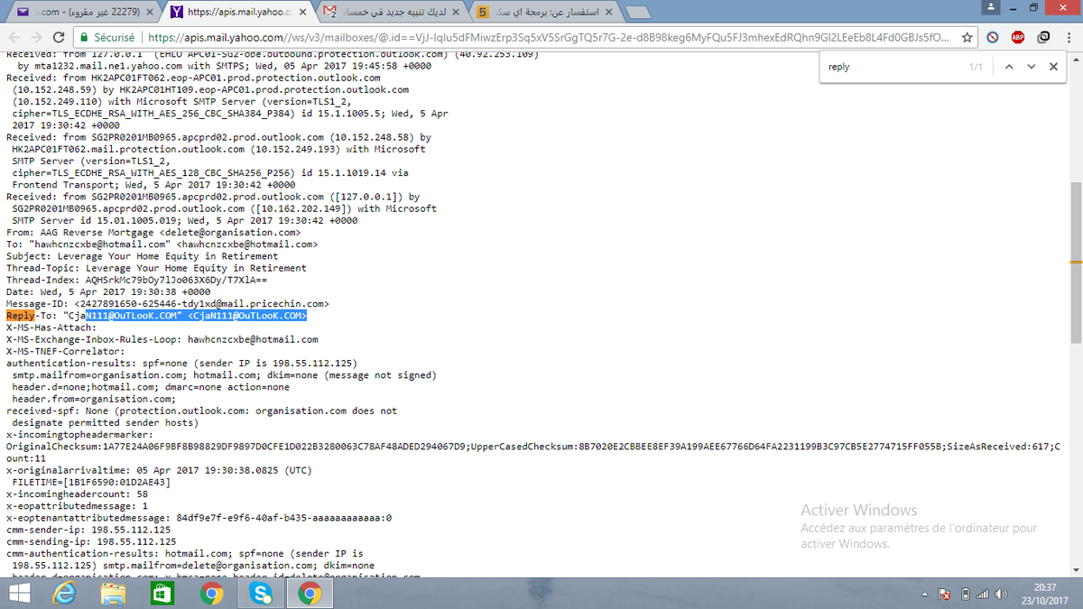Open the spiral extension icon near the menu
This screenshot has height=609, width=1083.
(1043, 38)
